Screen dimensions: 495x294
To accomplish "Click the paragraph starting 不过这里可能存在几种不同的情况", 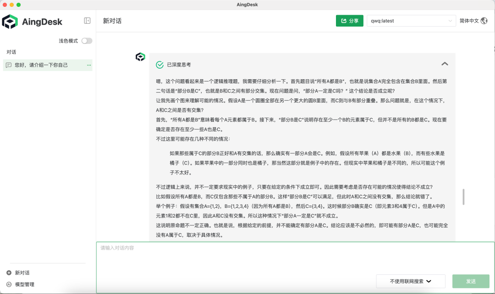I will coord(193,139).
